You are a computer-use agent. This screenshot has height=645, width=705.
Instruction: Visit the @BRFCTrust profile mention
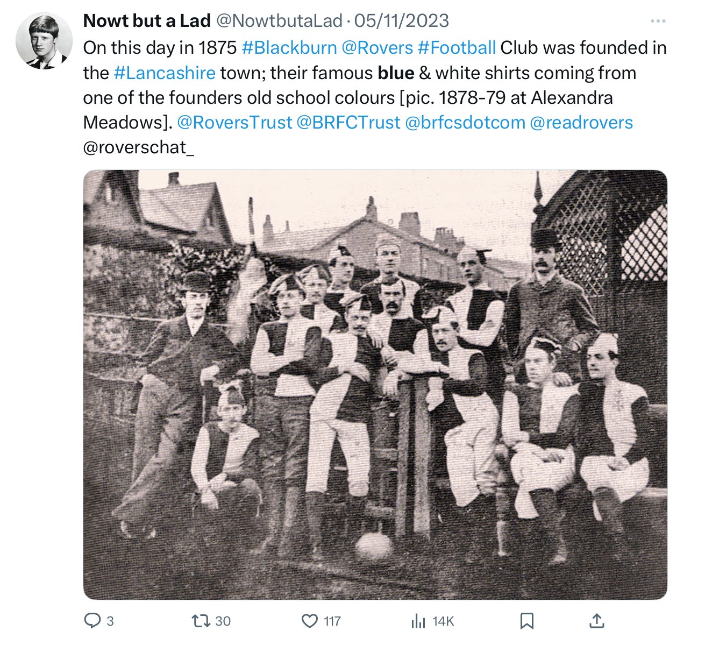click(x=348, y=122)
